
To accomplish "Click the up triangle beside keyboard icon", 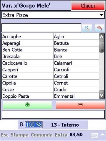I will [102, 135].
